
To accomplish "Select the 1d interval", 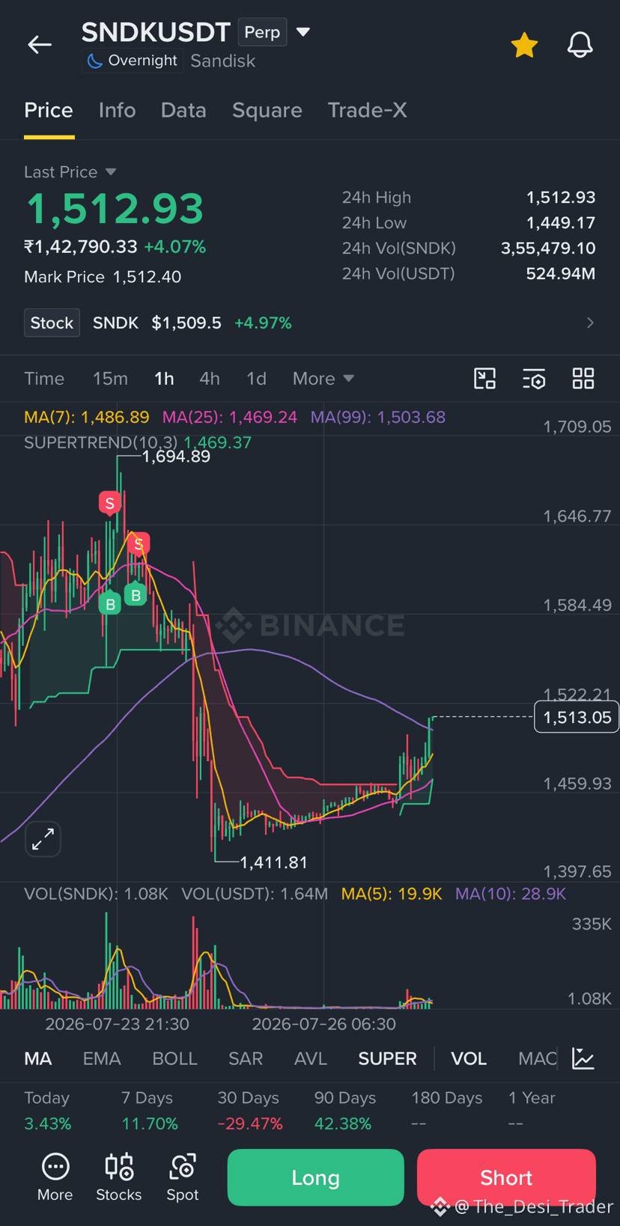I will tap(256, 379).
